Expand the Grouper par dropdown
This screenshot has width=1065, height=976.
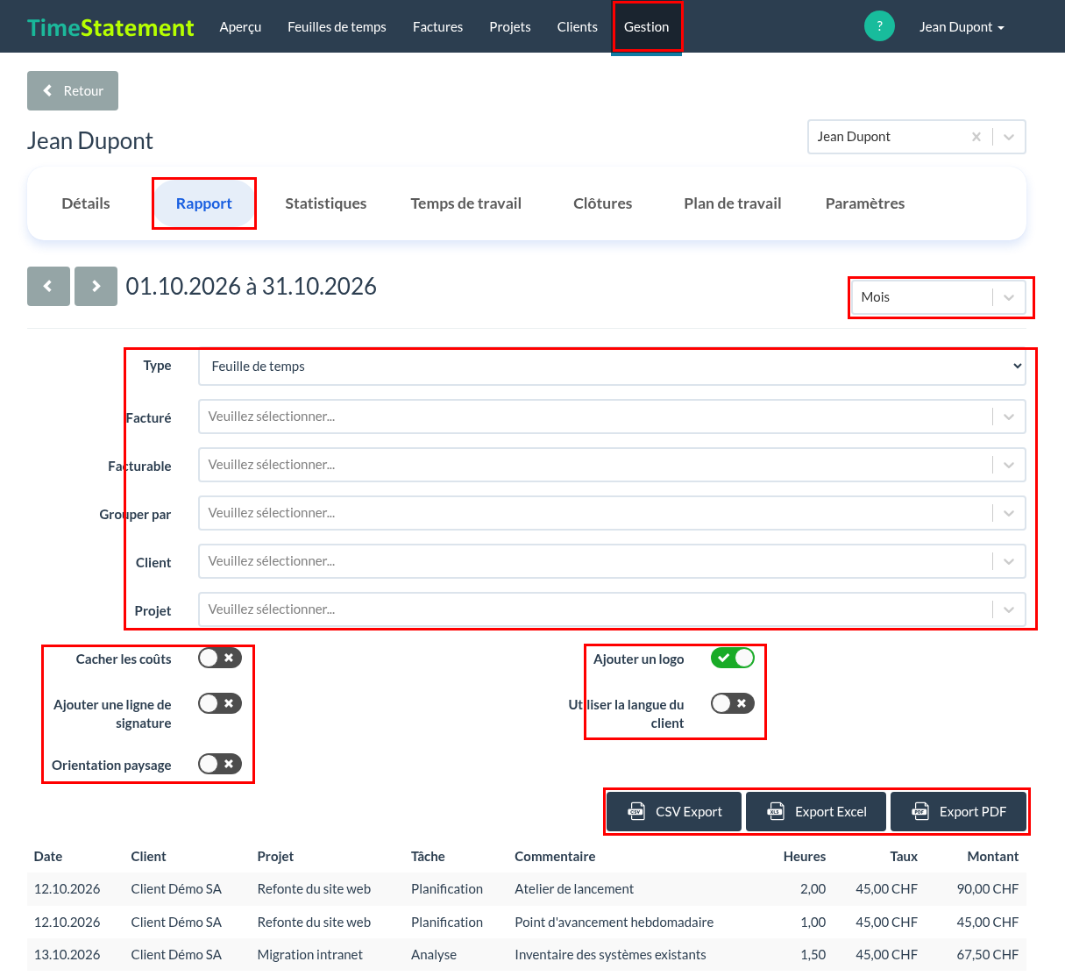612,513
